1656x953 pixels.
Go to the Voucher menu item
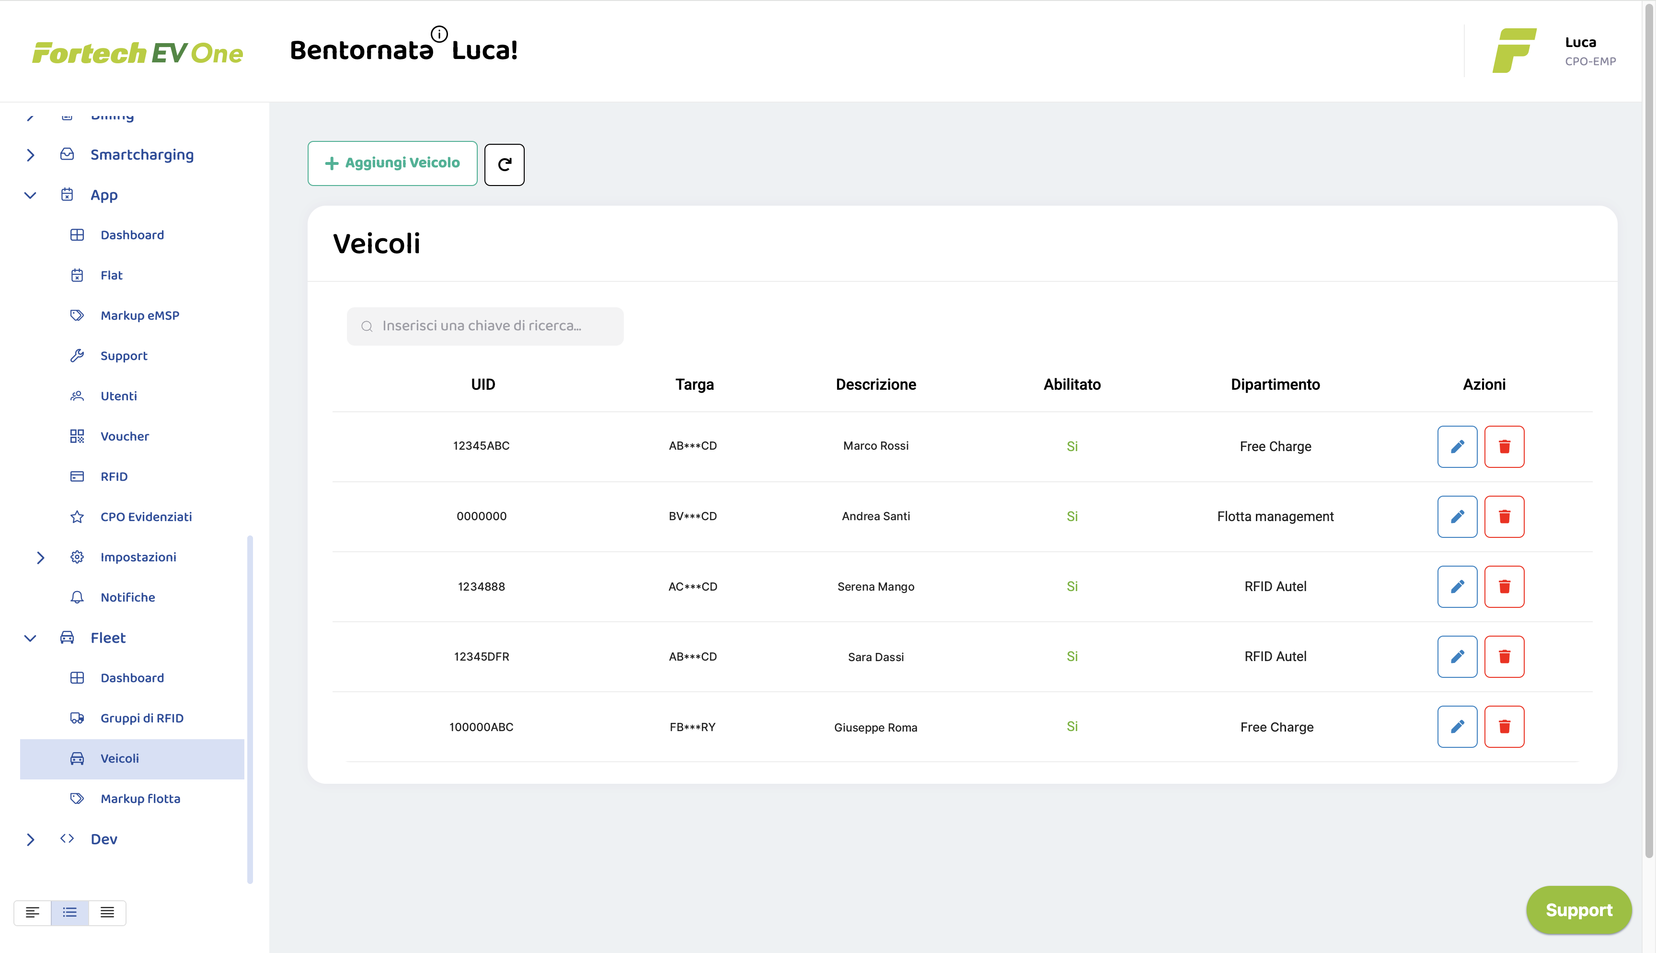[124, 436]
